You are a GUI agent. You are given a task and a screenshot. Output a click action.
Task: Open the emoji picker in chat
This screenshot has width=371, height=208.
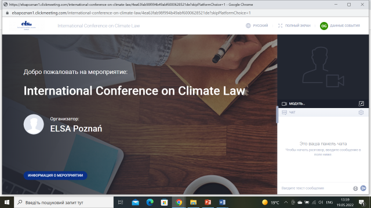point(355,188)
